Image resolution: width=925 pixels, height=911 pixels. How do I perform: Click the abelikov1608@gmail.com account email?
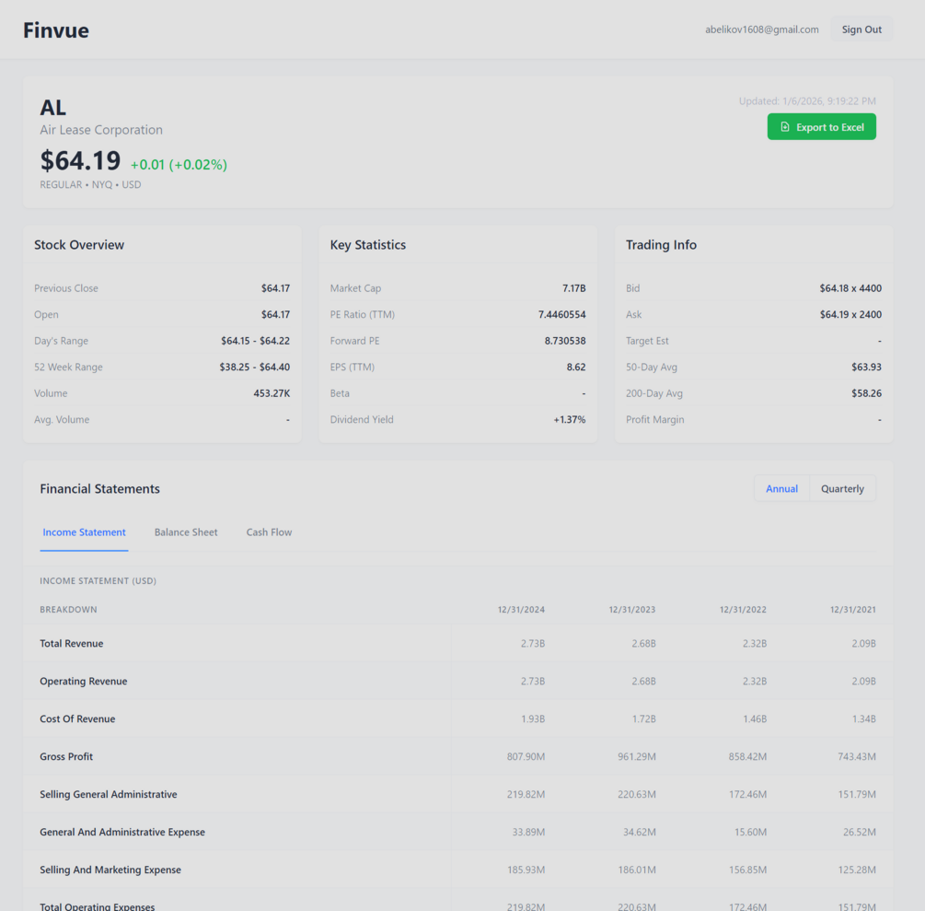[x=761, y=29]
